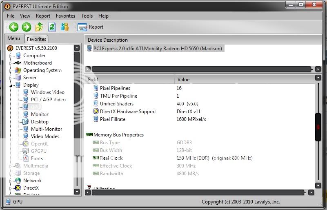Click the Pixel Fillrate row icon
This screenshot has width=327, height=210.
point(96,119)
